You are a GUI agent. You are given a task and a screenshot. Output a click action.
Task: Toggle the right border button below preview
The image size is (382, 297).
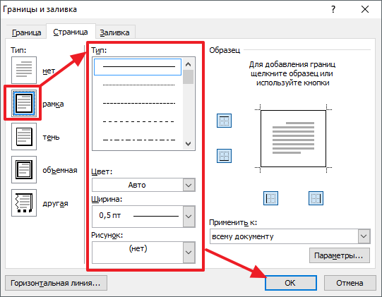316,198
